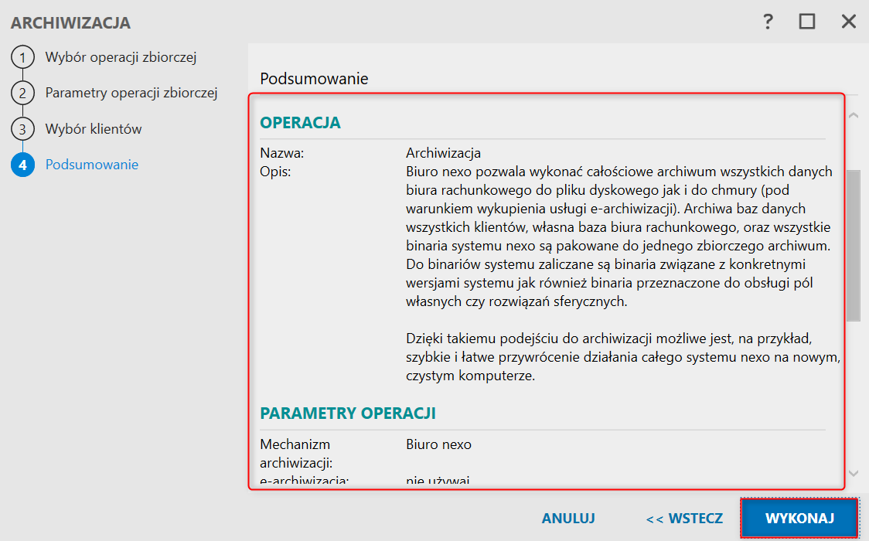
Task: Maximize the Archiwizacja dialog window
Action: [x=807, y=22]
